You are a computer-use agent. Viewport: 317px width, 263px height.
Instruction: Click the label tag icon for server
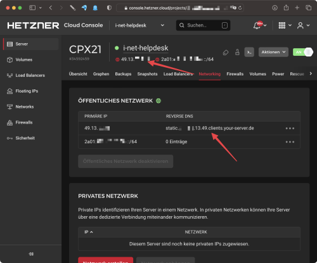pyautogui.click(x=226, y=52)
